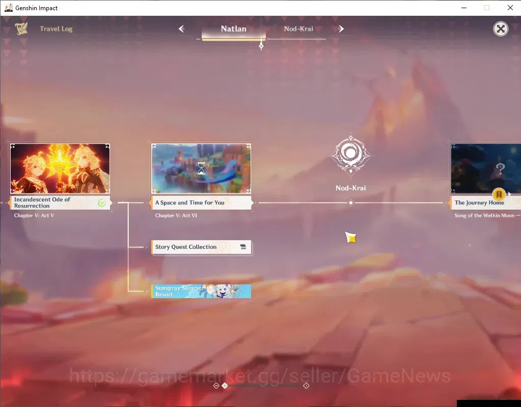521x407 pixels.
Task: Select Incandescent Ode of Resurrection label
Action: (x=60, y=202)
